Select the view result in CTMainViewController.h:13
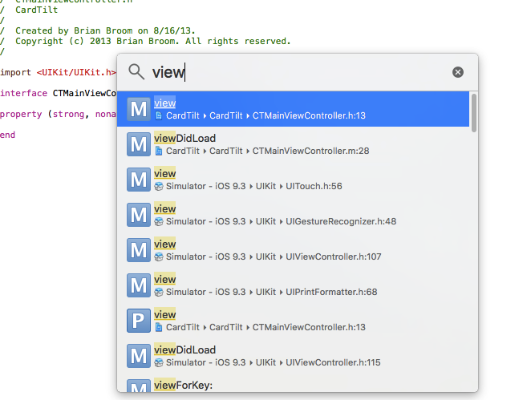Screen dimensions: 531x400 coord(305,109)
